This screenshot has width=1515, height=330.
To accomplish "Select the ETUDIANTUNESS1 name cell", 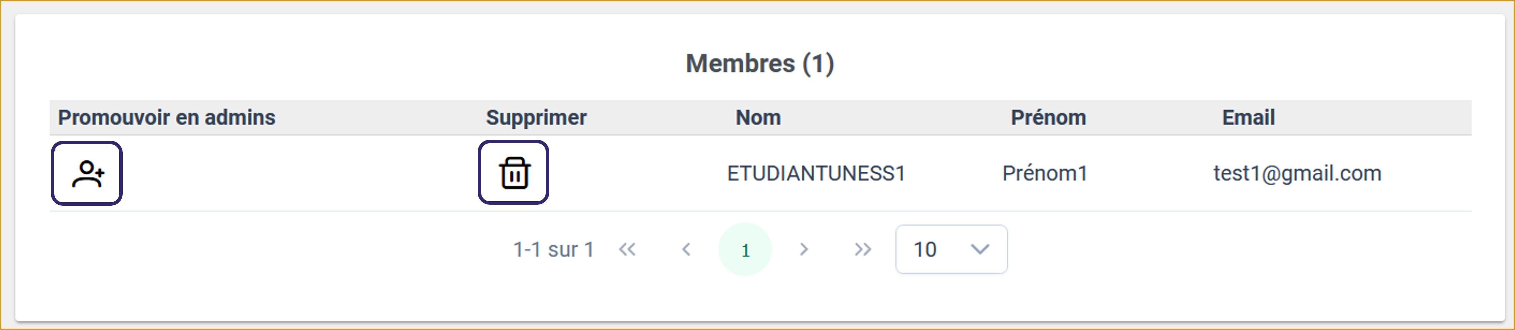I will point(816,173).
